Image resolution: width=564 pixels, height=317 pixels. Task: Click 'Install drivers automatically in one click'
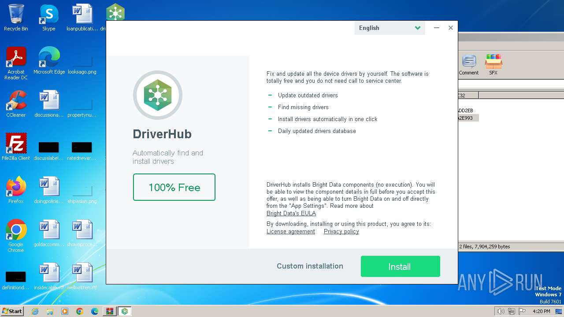[x=328, y=119]
